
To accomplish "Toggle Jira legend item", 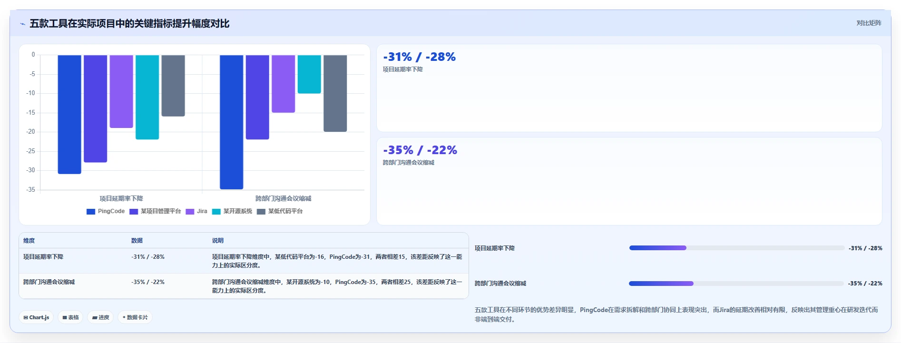I will pyautogui.click(x=196, y=212).
